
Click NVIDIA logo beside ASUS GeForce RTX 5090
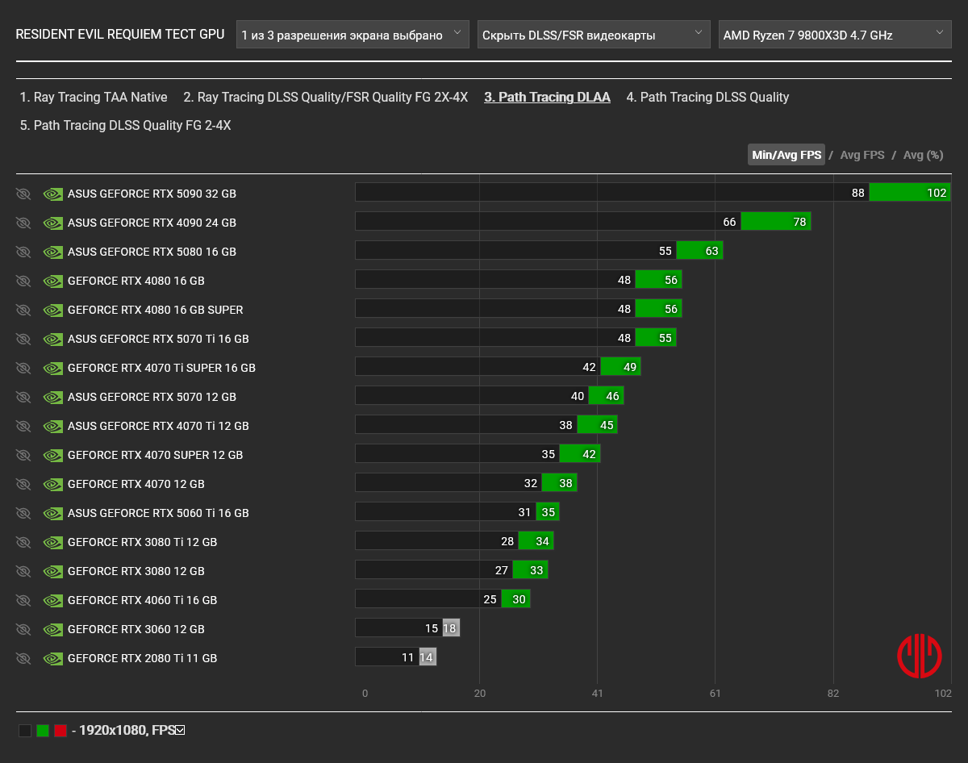click(52, 194)
